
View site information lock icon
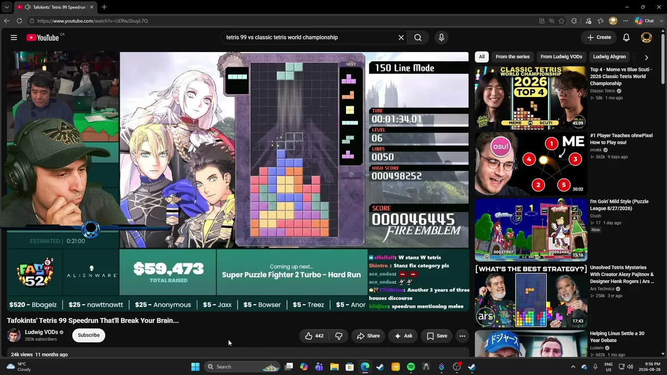pos(32,21)
